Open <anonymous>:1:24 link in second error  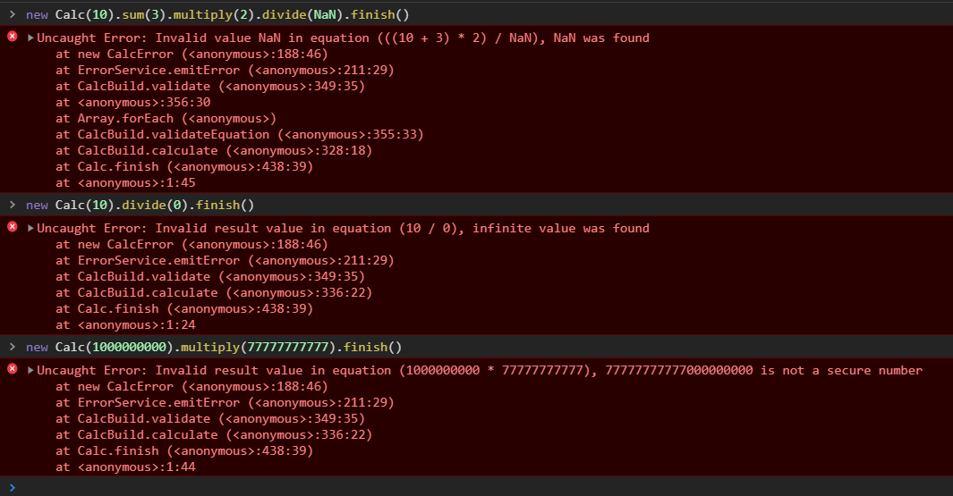[137, 324]
